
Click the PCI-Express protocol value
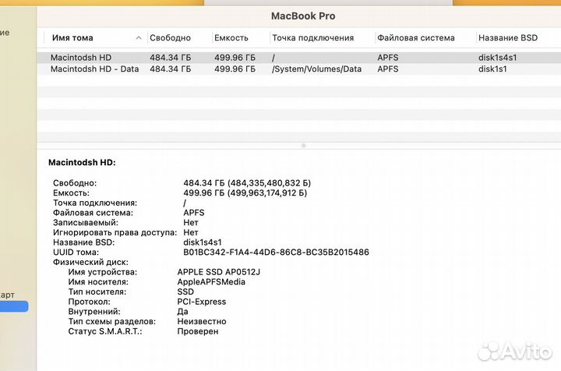202,302
